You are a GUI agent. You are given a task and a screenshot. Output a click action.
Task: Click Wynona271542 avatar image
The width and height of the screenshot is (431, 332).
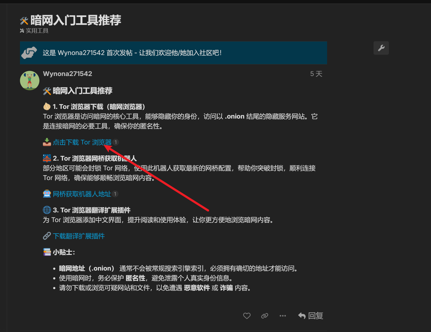[30, 81]
